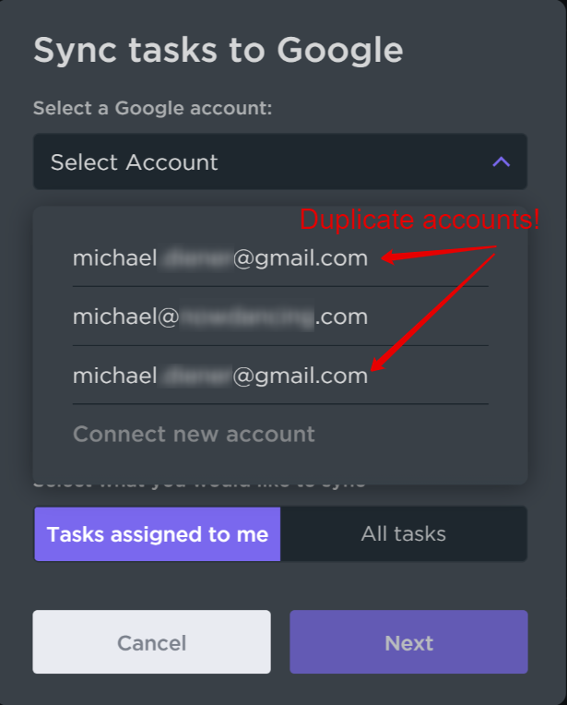Viewport: 567px width, 705px height.
Task: Choose the first michael gmail.com account
Action: [x=280, y=257]
